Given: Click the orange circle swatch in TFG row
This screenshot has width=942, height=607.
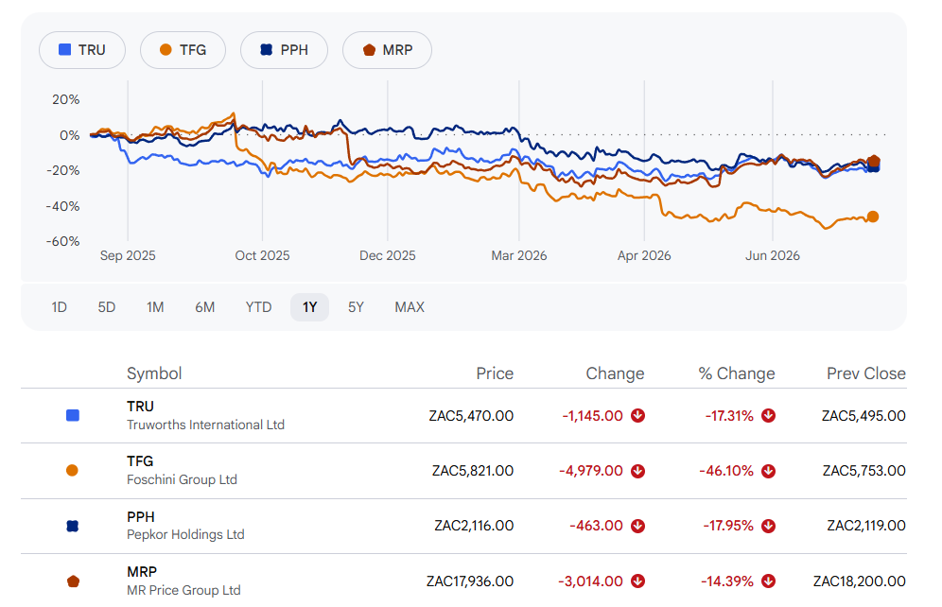Looking at the screenshot, I should click(72, 471).
